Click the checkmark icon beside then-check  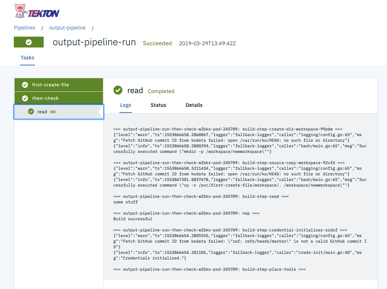25,98
